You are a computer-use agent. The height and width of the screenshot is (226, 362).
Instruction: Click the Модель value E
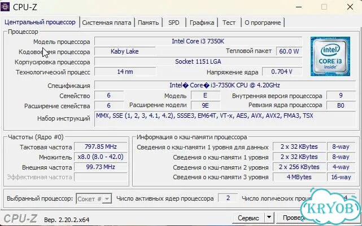pyautogui.click(x=205, y=95)
